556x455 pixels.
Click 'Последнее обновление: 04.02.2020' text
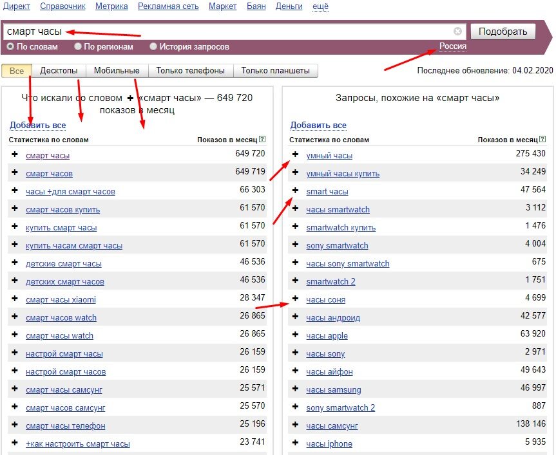[484, 70]
